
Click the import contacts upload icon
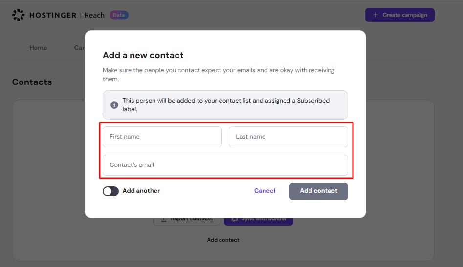(164, 220)
